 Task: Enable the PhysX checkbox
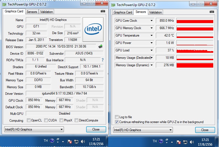click(61, 120)
